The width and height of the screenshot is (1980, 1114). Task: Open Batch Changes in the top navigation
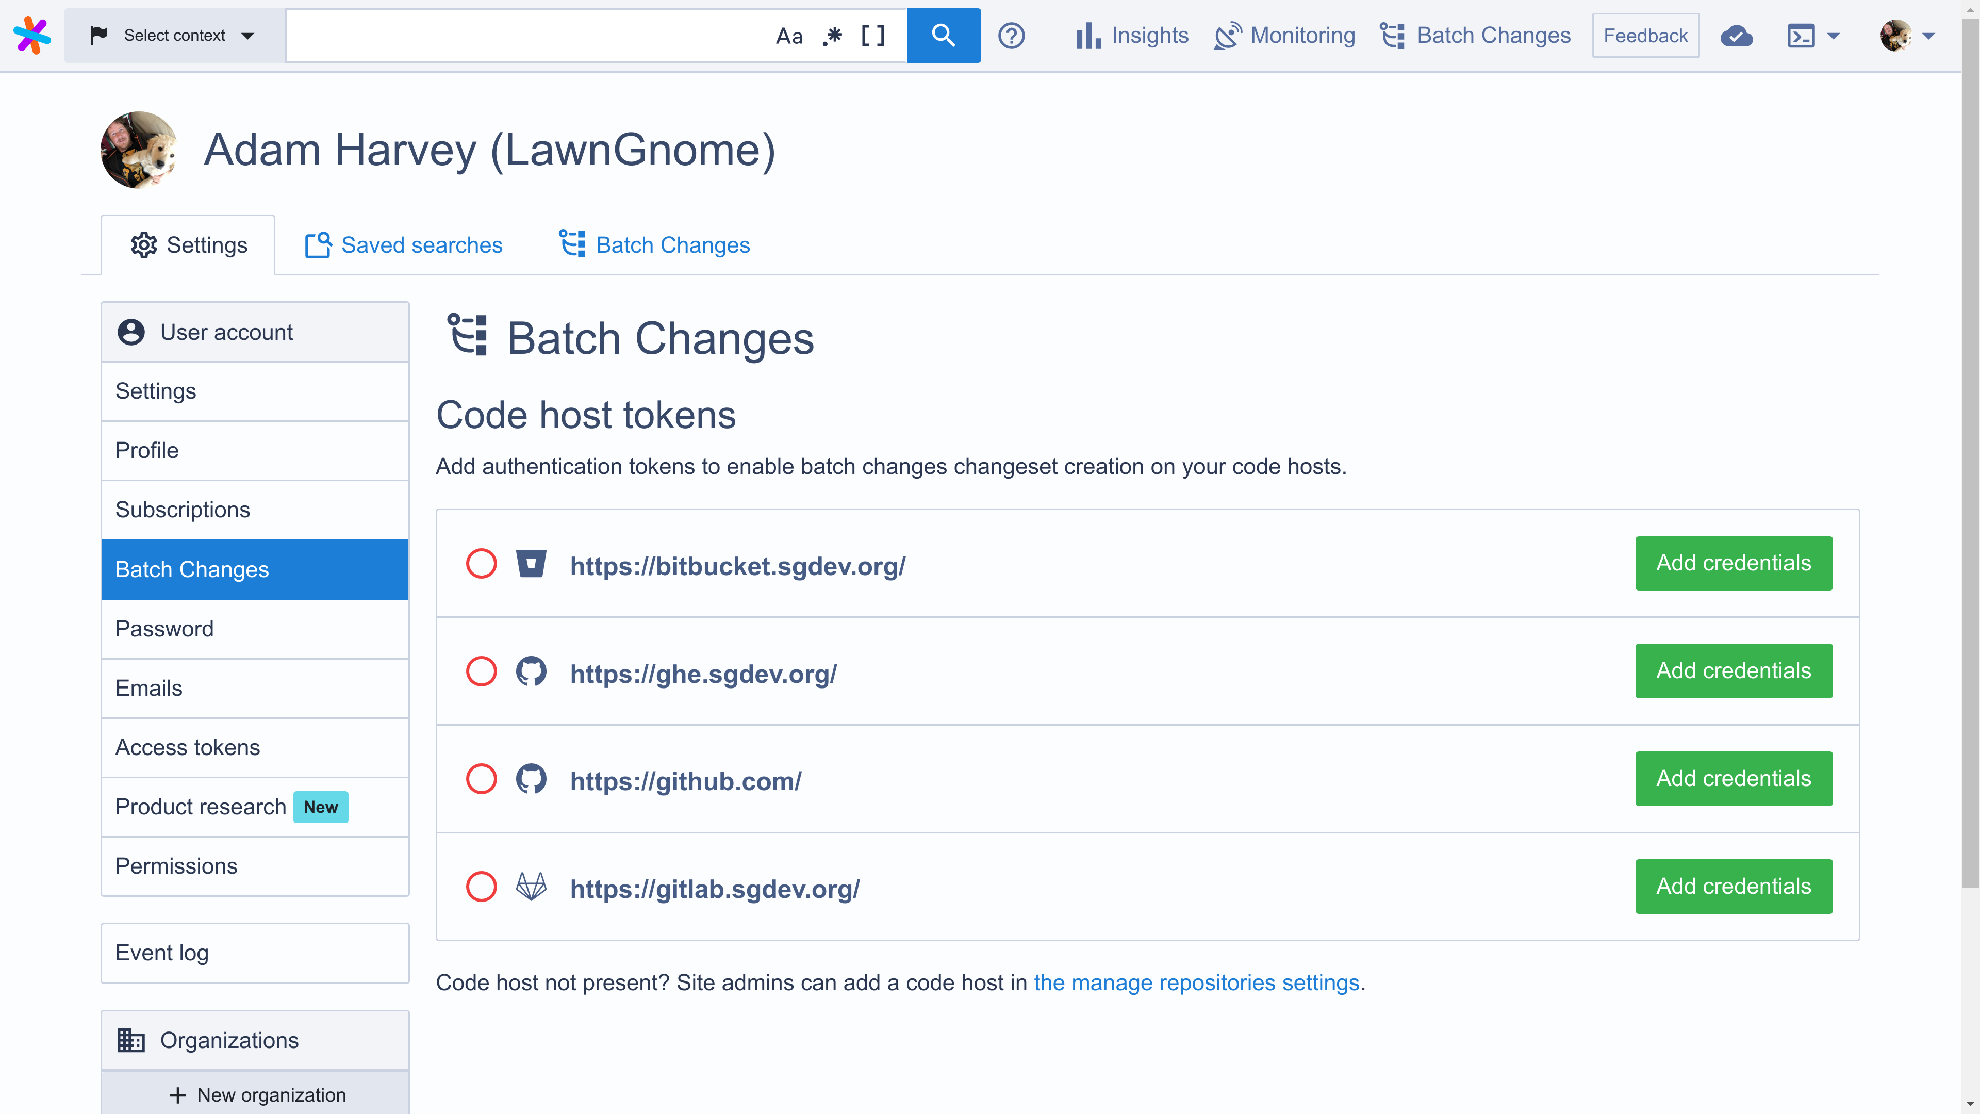[1475, 36]
